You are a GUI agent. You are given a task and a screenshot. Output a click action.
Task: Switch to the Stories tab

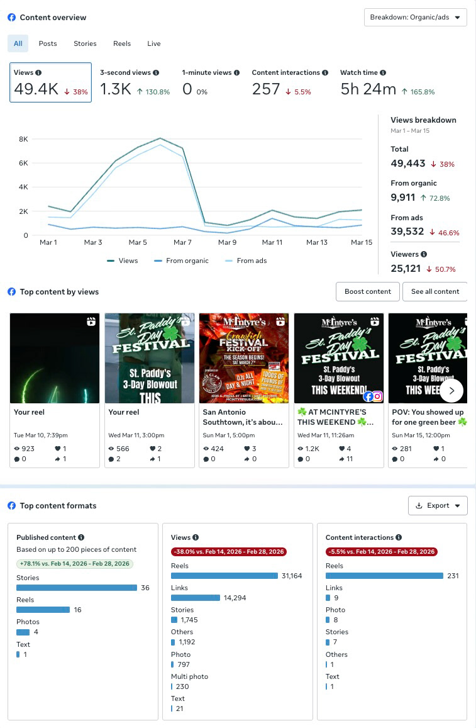click(x=85, y=43)
